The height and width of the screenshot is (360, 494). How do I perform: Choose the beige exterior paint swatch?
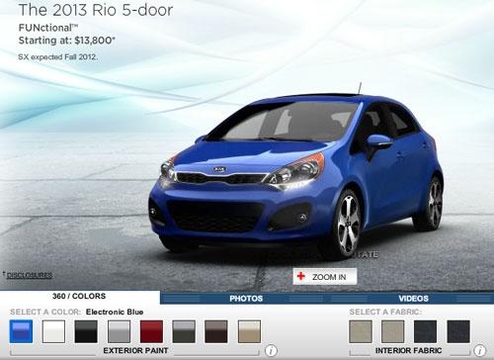pyautogui.click(x=249, y=331)
